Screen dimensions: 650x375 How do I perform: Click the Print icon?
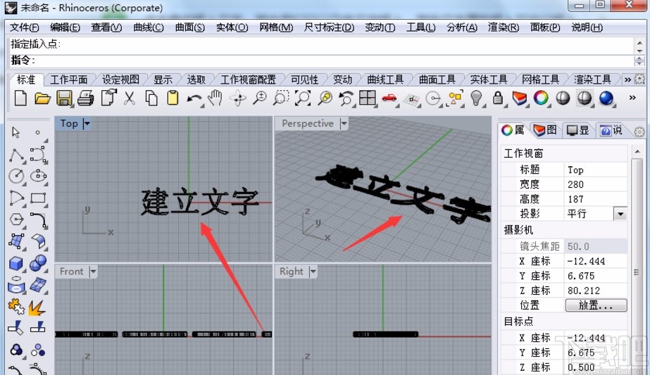pyautogui.click(x=85, y=98)
